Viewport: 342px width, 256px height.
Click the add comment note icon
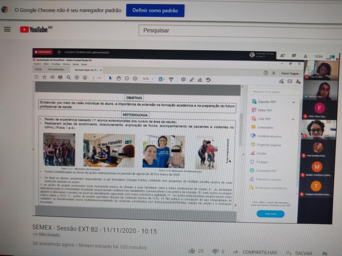click(x=183, y=79)
